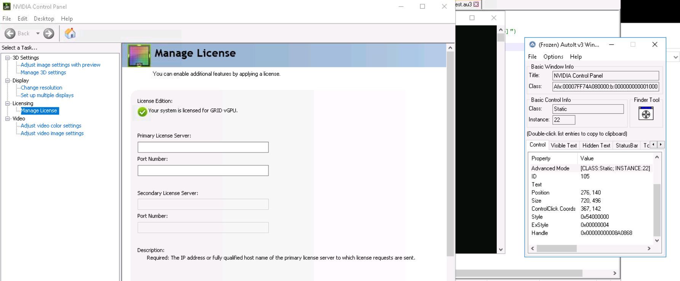Select Manage License in the task tree

click(x=39, y=111)
